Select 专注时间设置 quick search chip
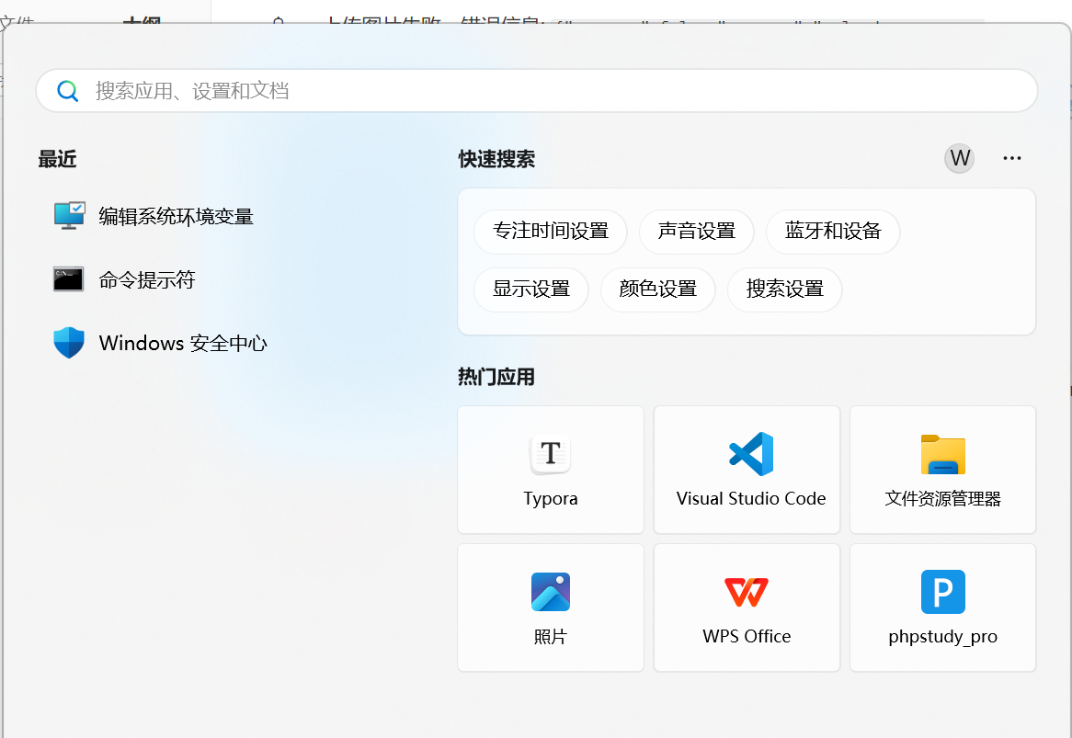The width and height of the screenshot is (1072, 738). tap(551, 232)
